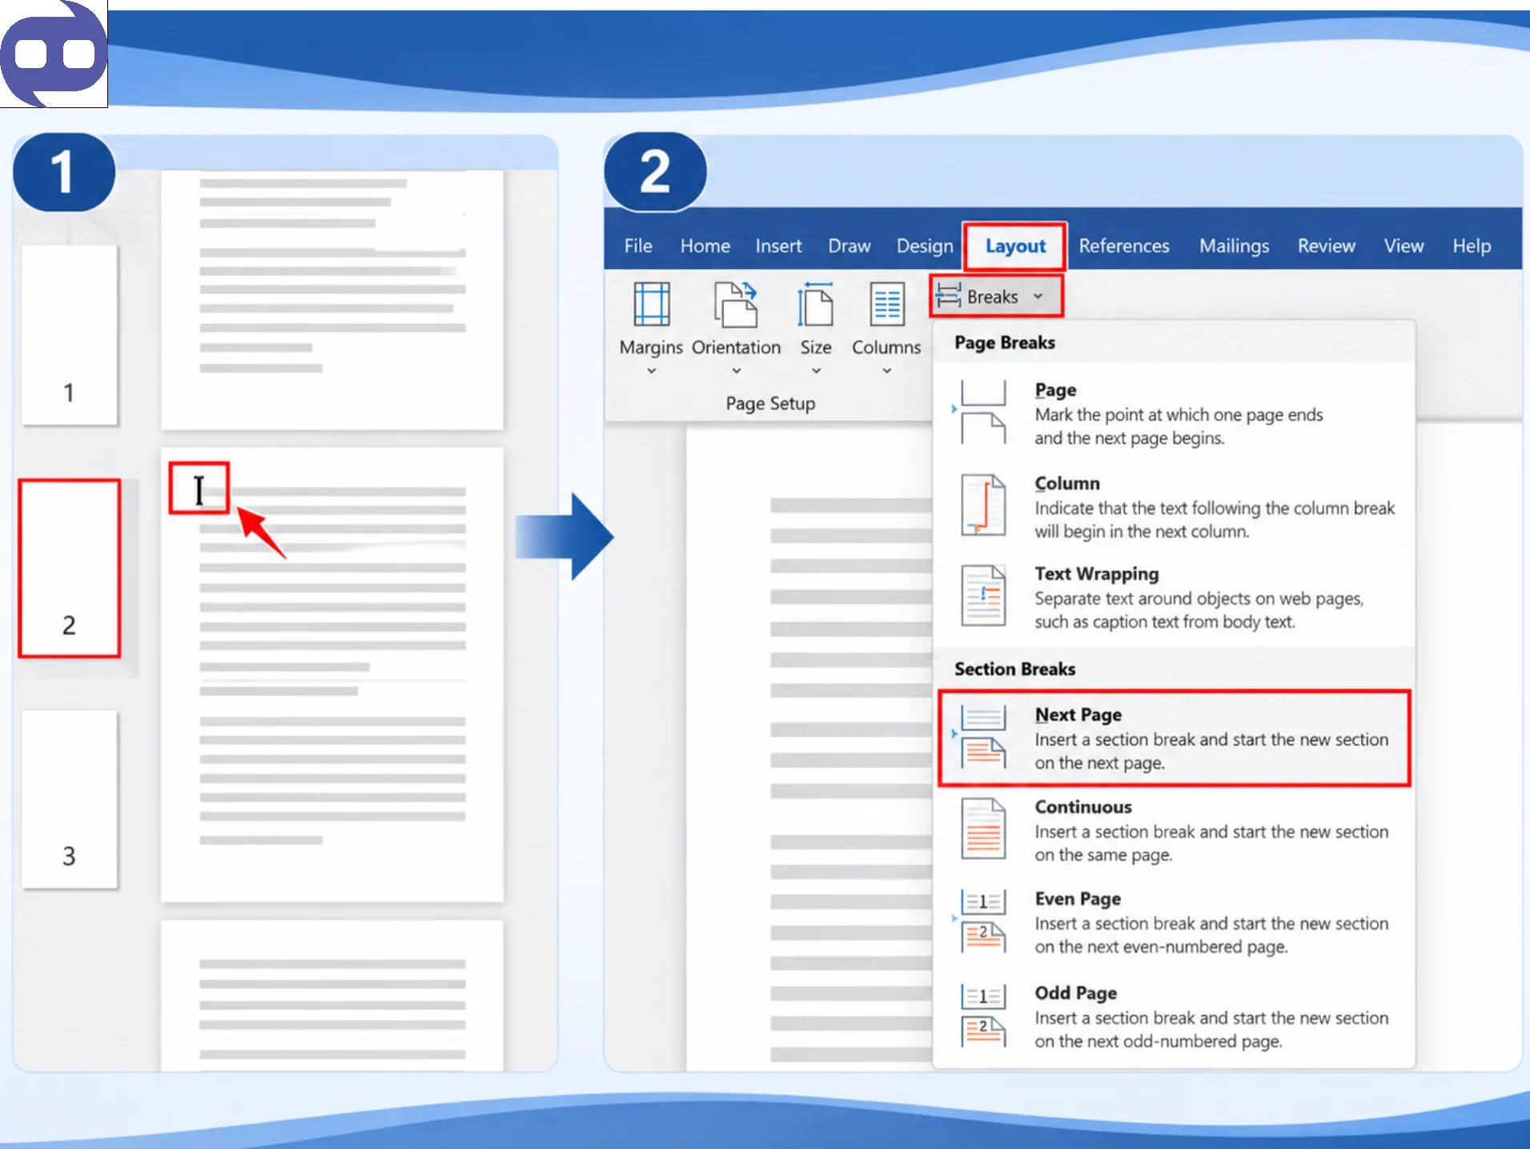Expand the Margins dropdown arrow

click(652, 371)
